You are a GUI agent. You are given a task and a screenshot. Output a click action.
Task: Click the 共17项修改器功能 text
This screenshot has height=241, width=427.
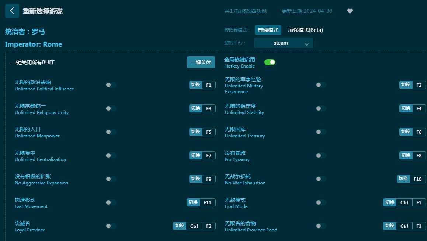pos(246,11)
